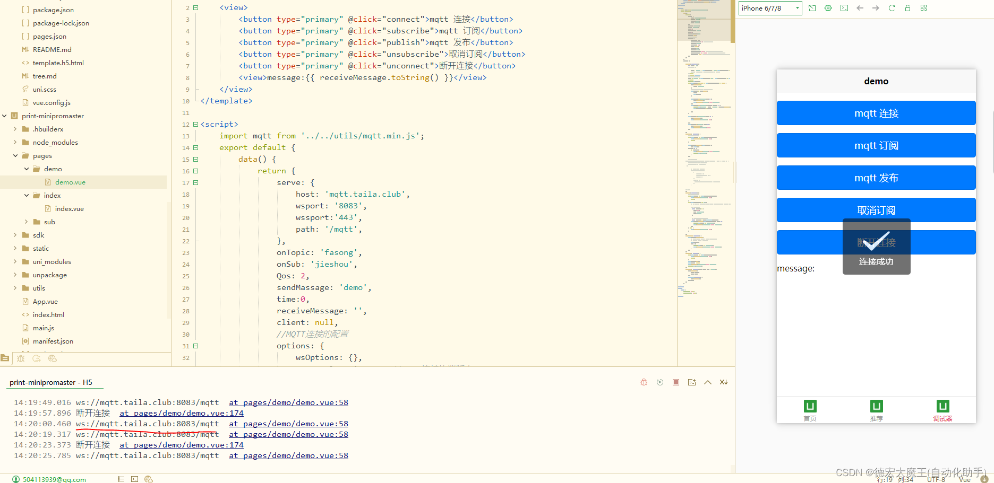Click the open-in-external-browser icon
This screenshot has height=483, width=994.
coord(812,8)
